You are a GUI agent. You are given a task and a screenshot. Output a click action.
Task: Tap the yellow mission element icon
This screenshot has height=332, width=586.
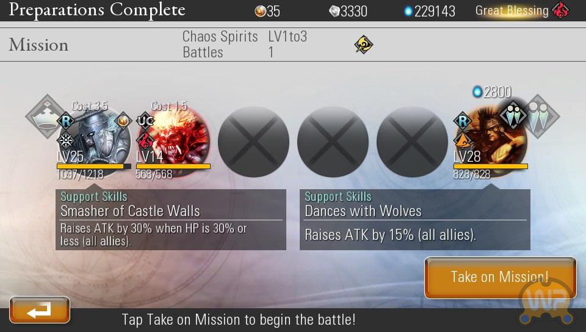click(x=364, y=45)
